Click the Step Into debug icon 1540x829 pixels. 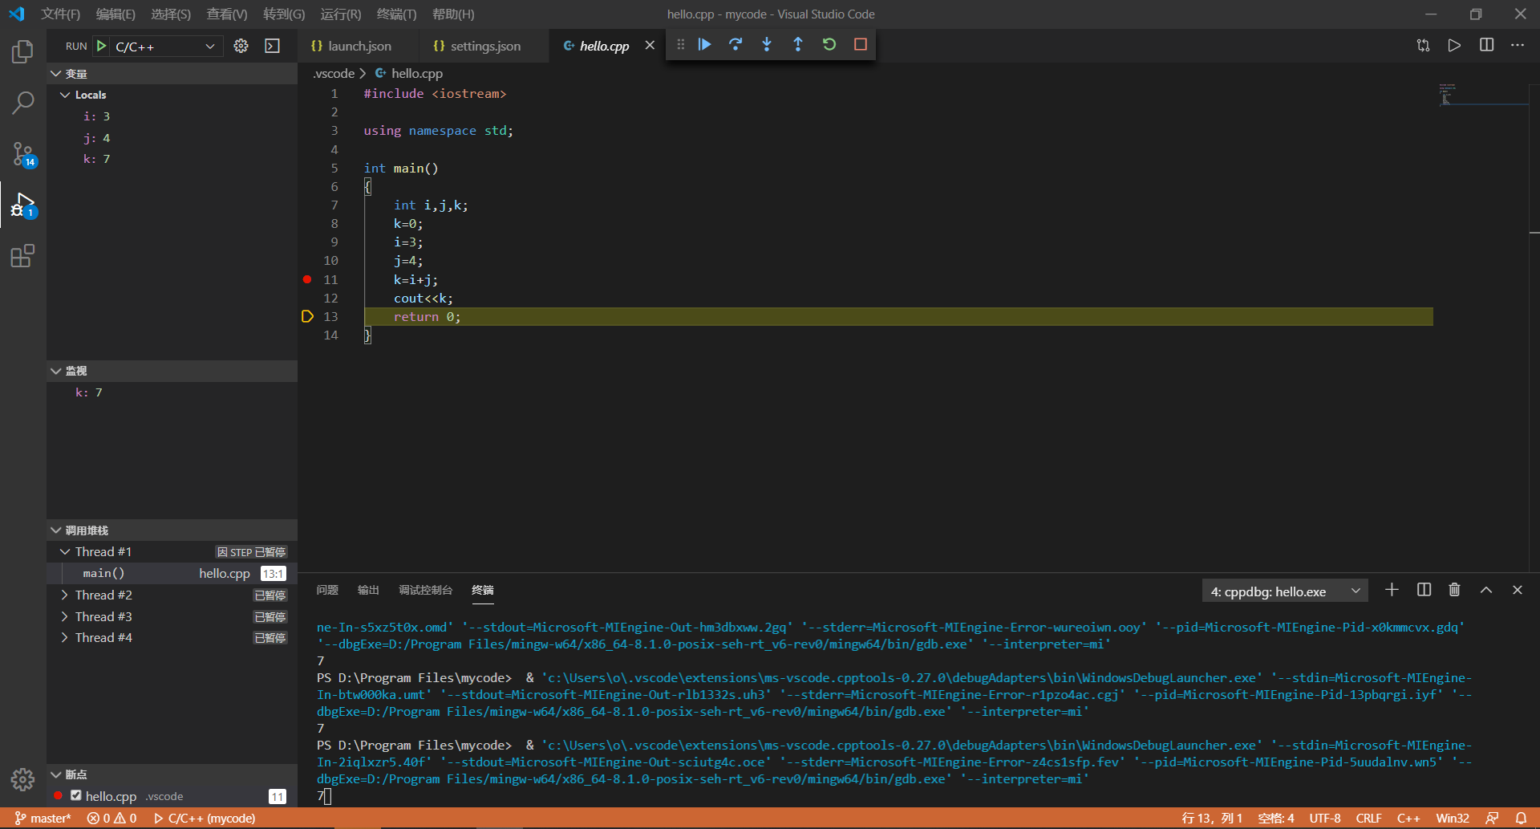point(767,45)
